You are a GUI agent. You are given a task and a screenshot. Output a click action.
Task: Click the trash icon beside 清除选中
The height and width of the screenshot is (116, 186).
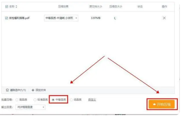click(x=7, y=90)
